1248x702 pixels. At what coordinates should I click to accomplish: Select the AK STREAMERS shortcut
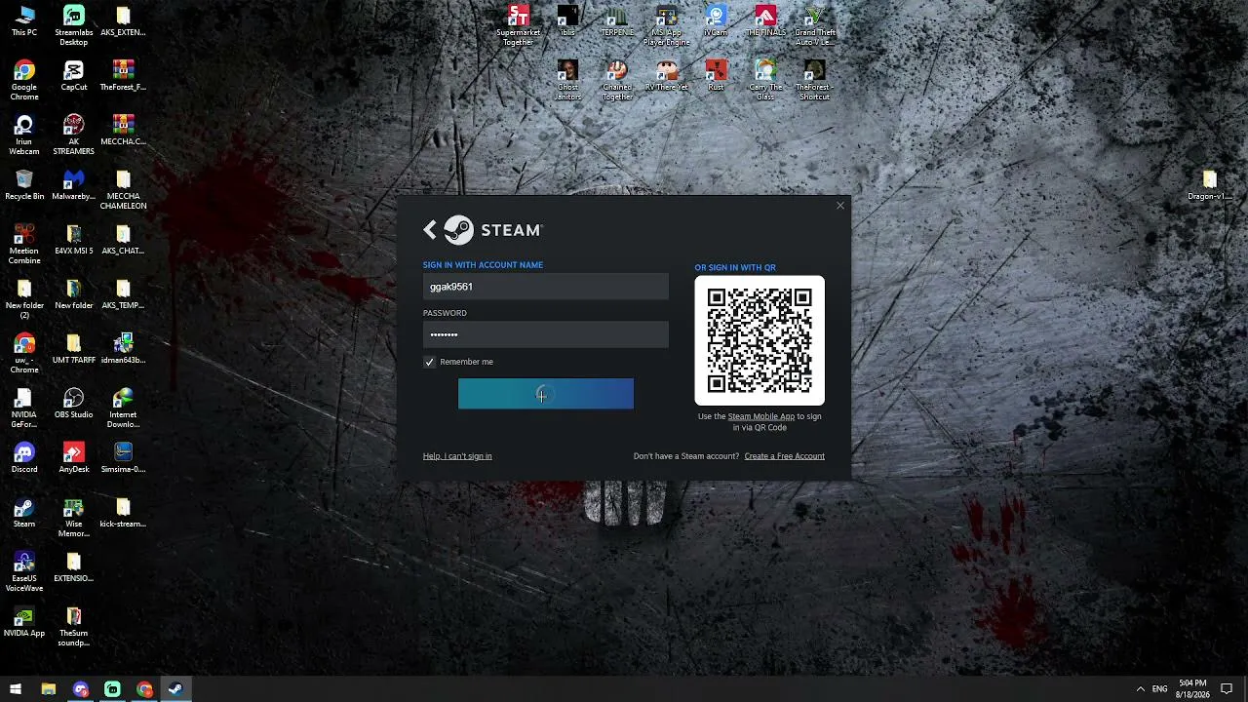[74, 136]
